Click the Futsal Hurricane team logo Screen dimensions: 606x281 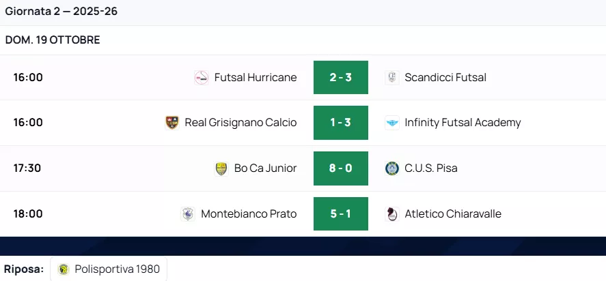pos(202,78)
